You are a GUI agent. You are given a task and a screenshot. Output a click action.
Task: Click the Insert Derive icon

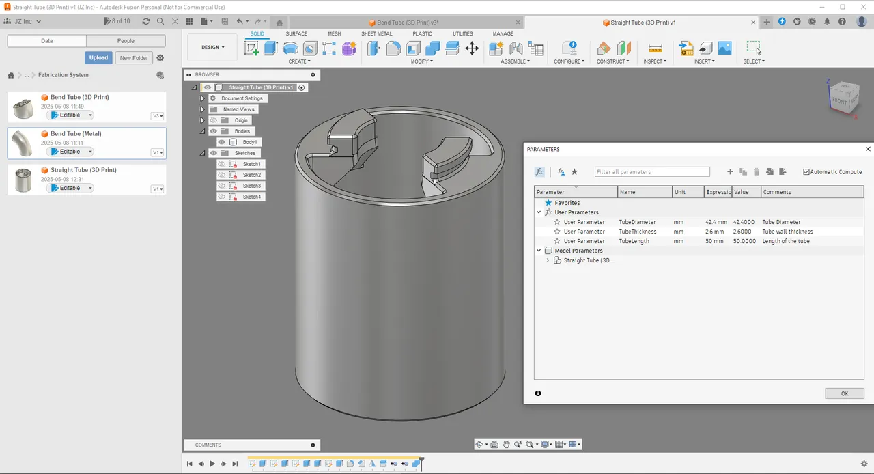pyautogui.click(x=706, y=48)
